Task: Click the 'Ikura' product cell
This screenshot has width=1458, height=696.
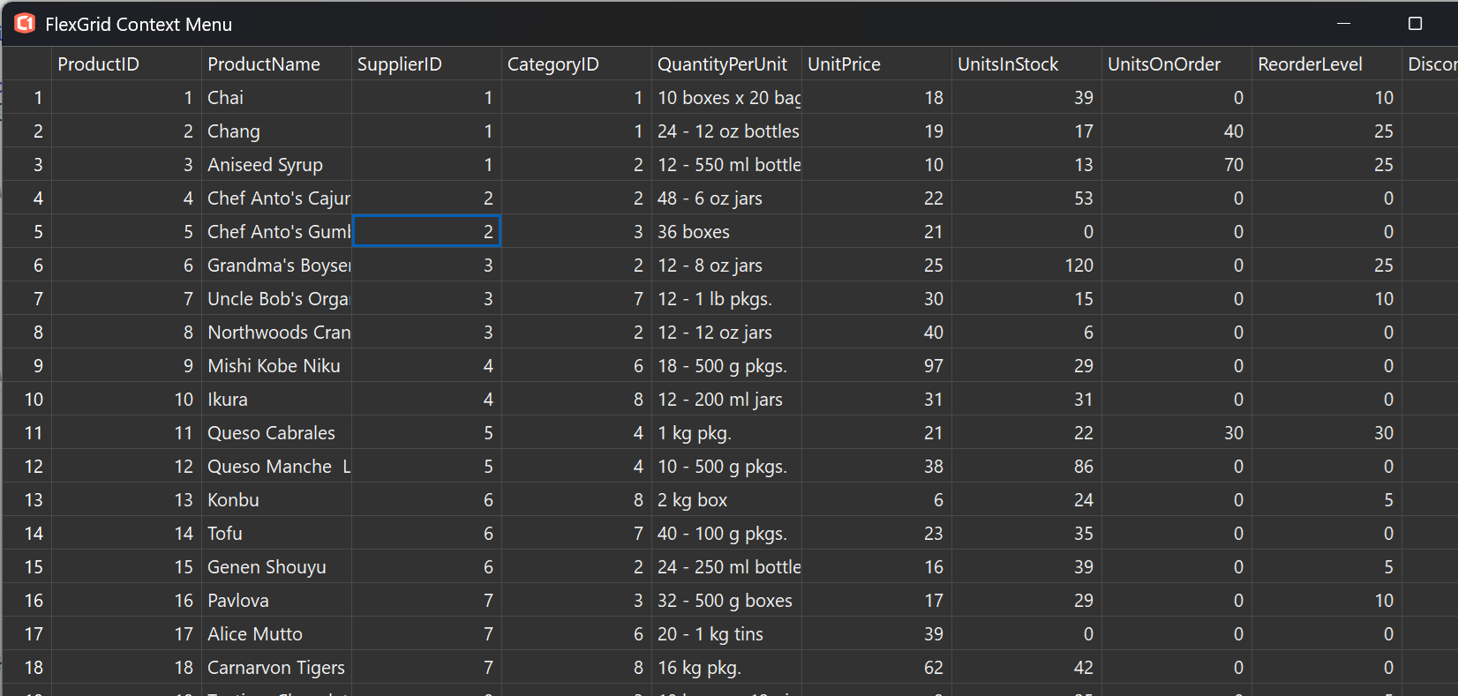Action: tap(277, 400)
